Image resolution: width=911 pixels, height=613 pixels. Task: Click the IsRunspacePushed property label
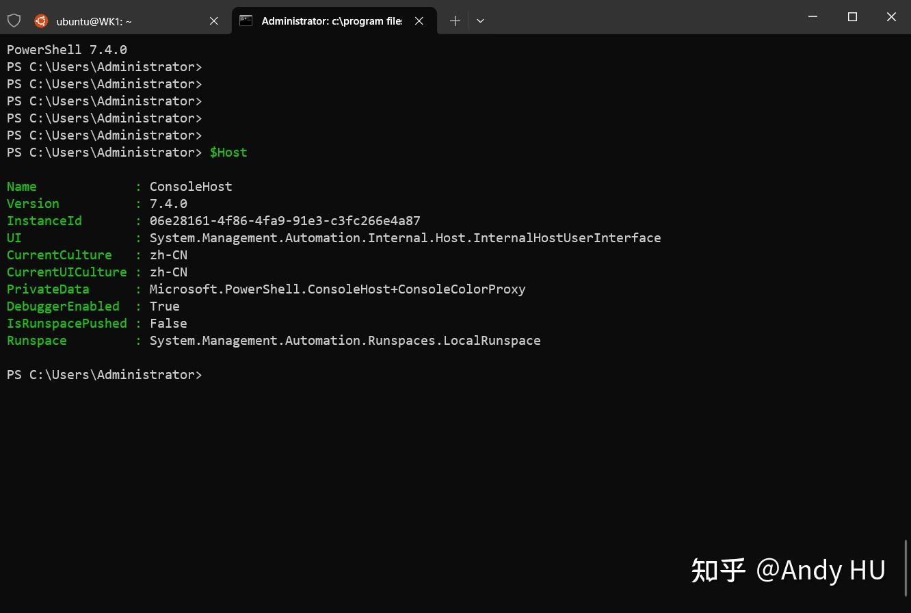click(67, 323)
